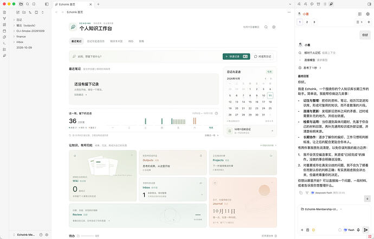Open chat panel settings gear icon
The width and height of the screenshot is (374, 239).
click(368, 14)
